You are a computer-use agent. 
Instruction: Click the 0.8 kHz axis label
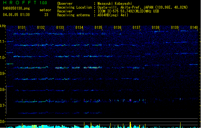point(3,90)
